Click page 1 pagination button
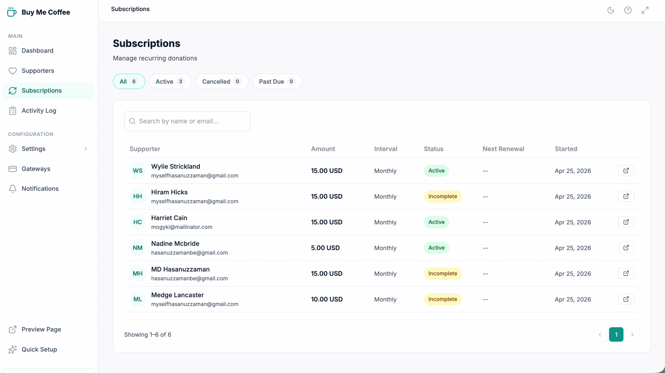This screenshot has width=665, height=373. click(x=616, y=334)
